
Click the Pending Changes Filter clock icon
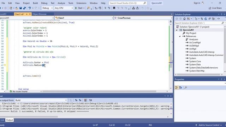click(196, 19)
